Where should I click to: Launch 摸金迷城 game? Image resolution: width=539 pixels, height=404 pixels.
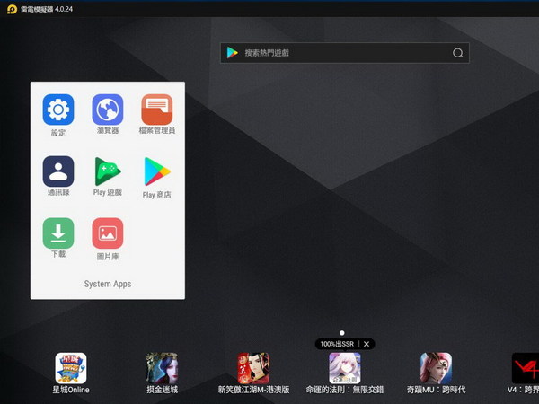[x=163, y=368]
